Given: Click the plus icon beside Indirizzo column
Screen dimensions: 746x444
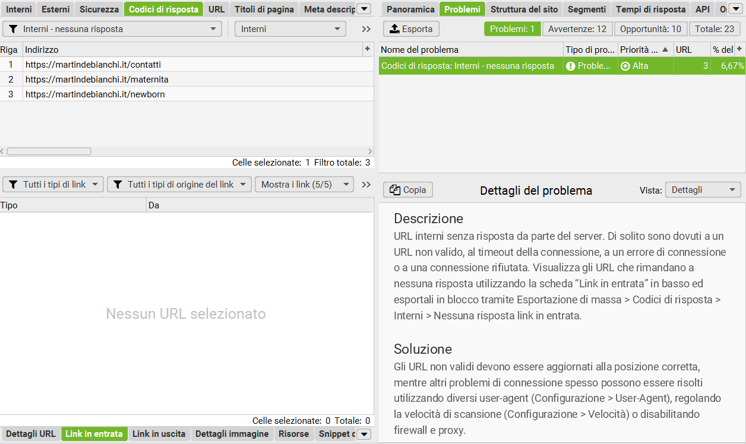Looking at the screenshot, I should [367, 49].
